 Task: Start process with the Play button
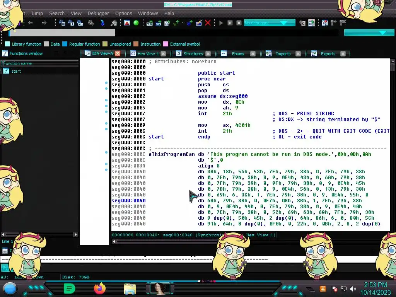(x=221, y=23)
